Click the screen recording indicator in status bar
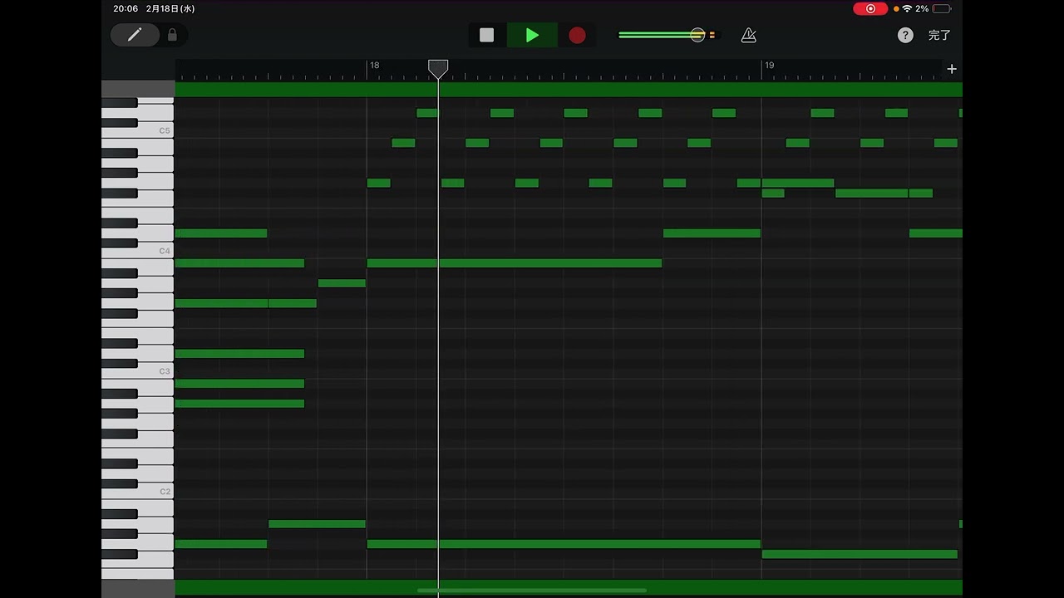Screen dimensions: 1064x598 click(870, 8)
